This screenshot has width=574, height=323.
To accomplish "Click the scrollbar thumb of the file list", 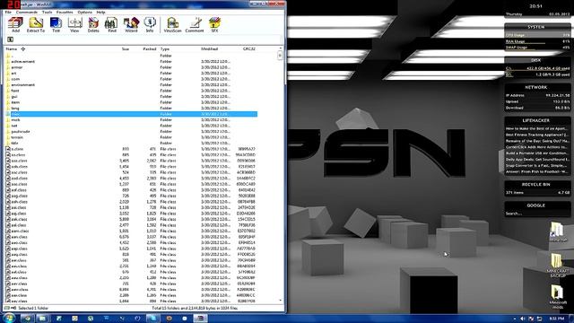I will (x=280, y=55).
